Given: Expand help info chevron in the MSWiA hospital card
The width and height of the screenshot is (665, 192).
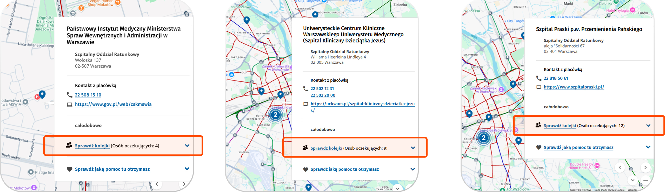Looking at the screenshot, I should coord(187,169).
